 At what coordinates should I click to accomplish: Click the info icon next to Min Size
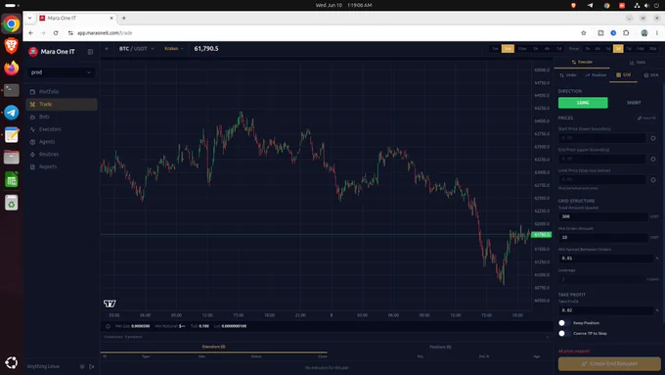(109, 327)
